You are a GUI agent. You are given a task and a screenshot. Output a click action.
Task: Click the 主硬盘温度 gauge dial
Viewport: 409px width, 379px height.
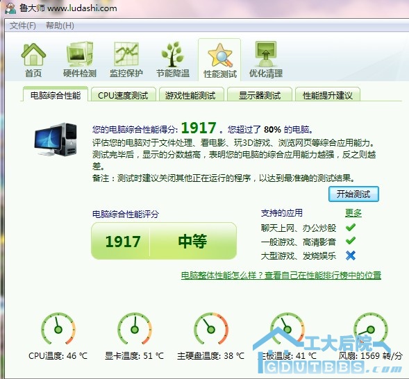point(211,329)
